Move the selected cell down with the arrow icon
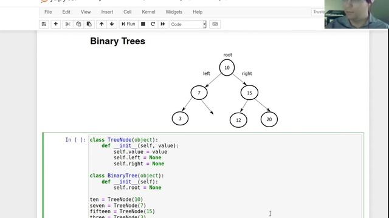Viewport: 389px width, 218px height. tap(112, 24)
